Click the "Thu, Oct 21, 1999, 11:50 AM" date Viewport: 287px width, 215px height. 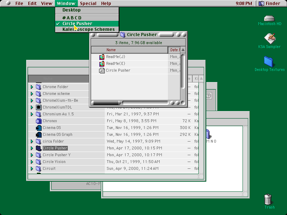[x=133, y=162]
